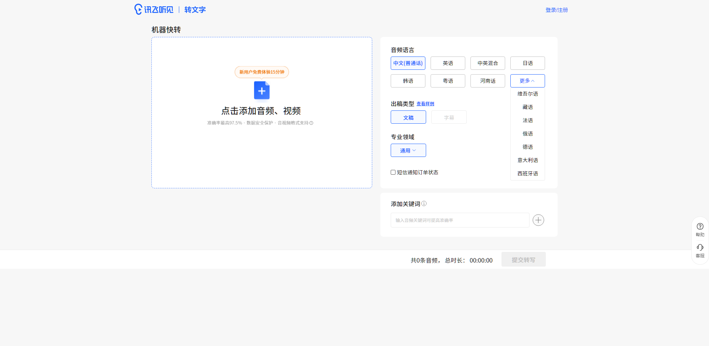Select 河南话 audio language
Screen dimensions: 709x346
pos(488,81)
